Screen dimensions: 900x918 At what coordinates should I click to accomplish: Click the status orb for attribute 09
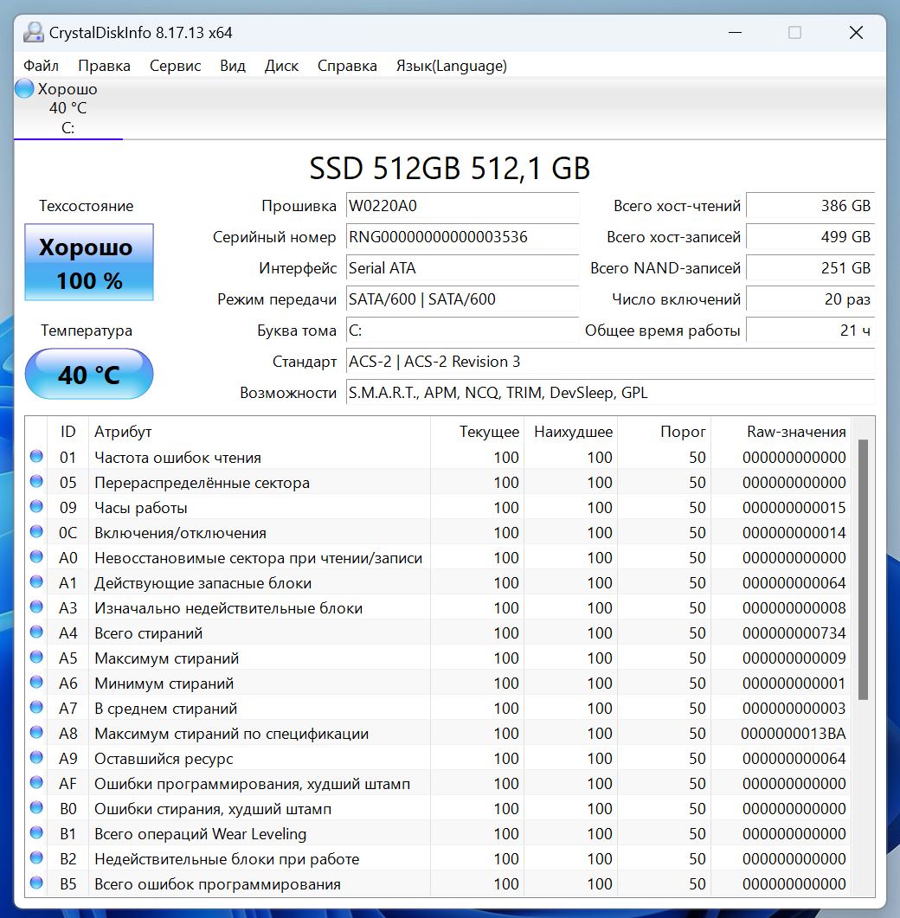click(36, 506)
